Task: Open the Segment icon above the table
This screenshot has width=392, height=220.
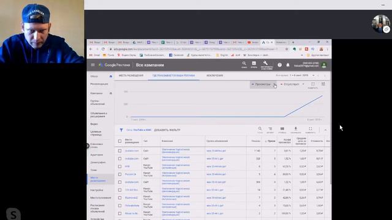Action: pyautogui.click(x=270, y=130)
